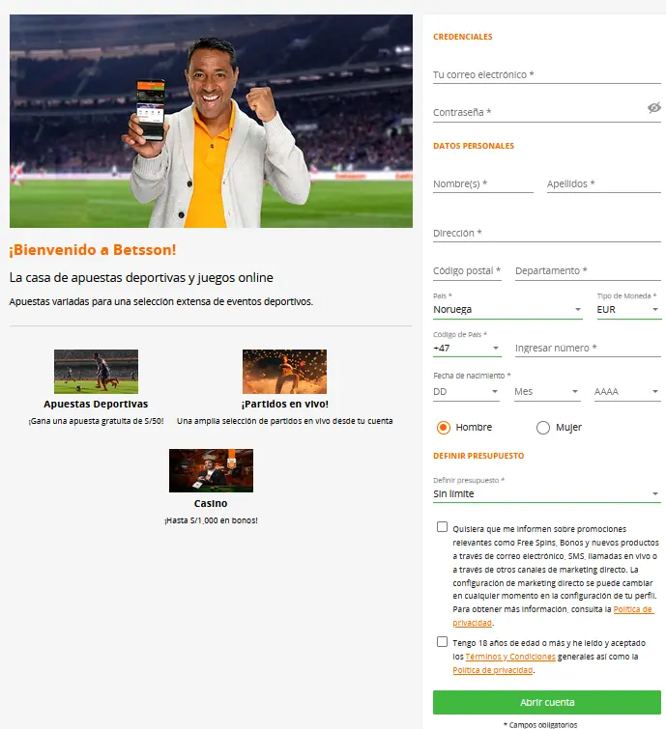Click the Ingresar número phone field
666x729 pixels.
(x=588, y=349)
